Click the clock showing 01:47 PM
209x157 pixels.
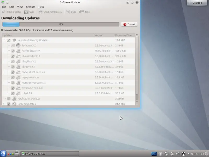pos(198,154)
